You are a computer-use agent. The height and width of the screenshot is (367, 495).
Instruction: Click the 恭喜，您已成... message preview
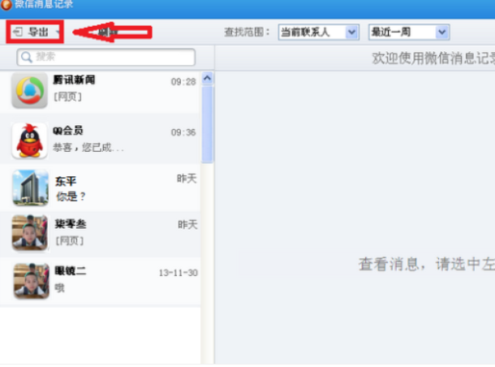point(88,148)
